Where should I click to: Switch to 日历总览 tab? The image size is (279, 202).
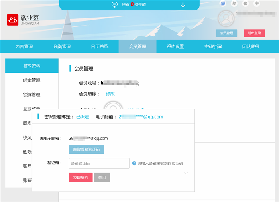pyautogui.click(x=99, y=46)
